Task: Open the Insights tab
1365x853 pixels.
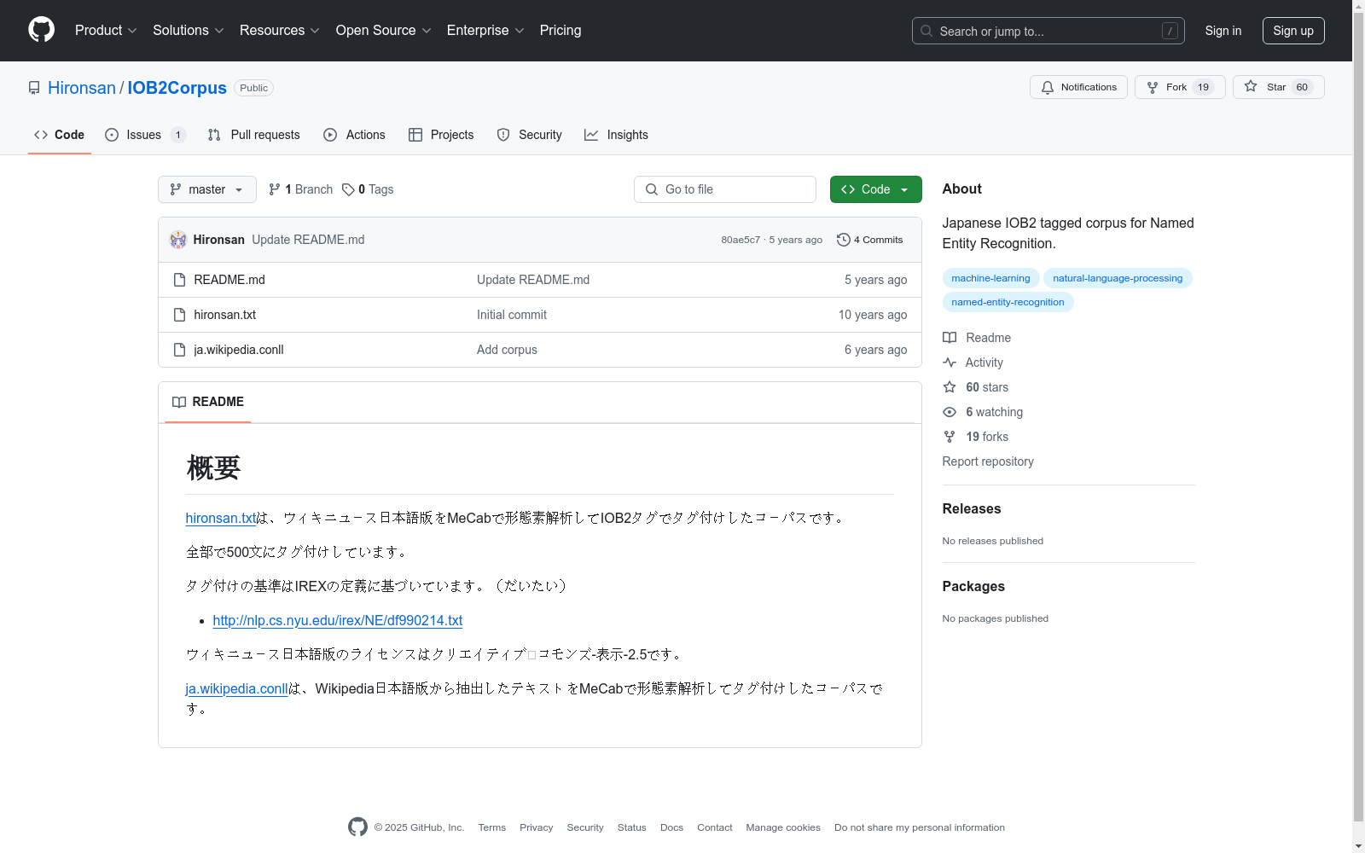Action: (616, 135)
